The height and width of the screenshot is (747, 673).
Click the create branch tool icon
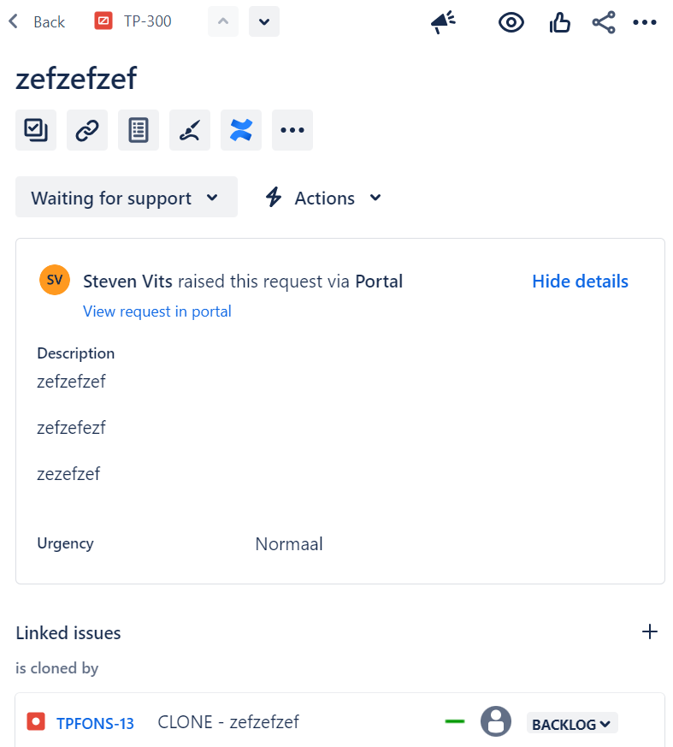click(x=190, y=130)
